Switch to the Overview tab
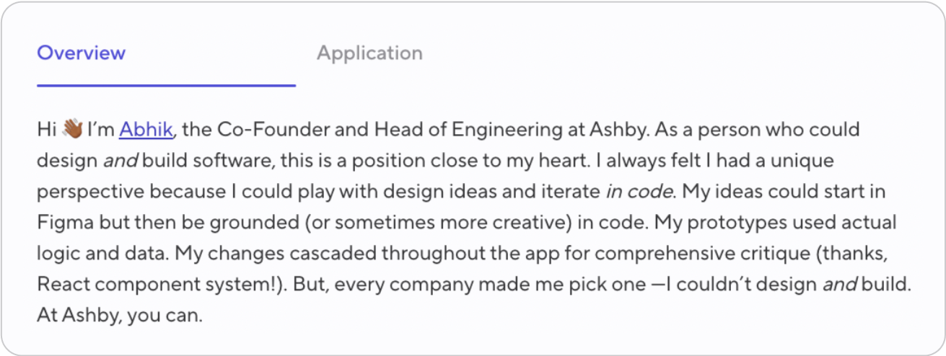 (x=81, y=53)
